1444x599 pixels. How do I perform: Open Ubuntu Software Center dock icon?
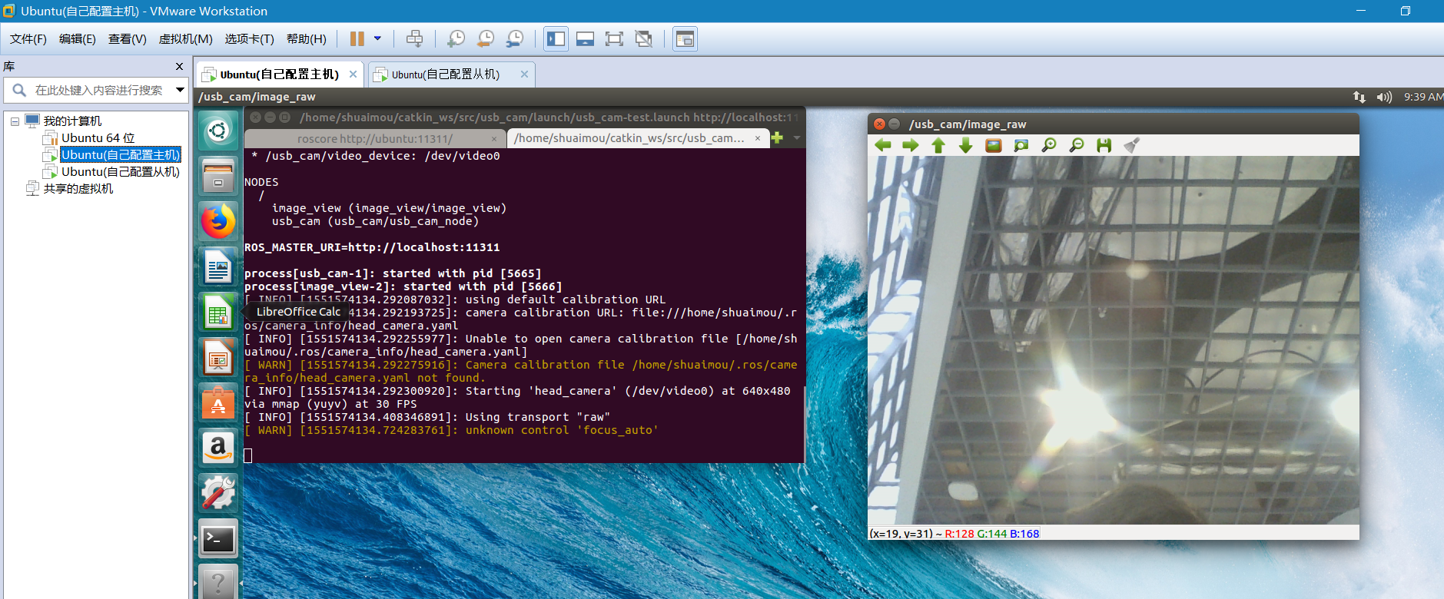[x=218, y=402]
